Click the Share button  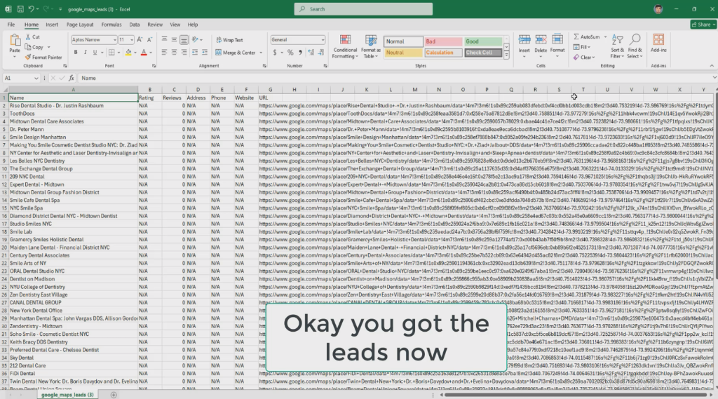(701, 24)
